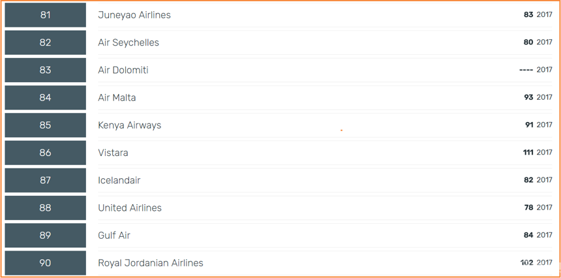Open the Royal Jordanian Airlines entry
Screen dimensions: 561x278
151,263
